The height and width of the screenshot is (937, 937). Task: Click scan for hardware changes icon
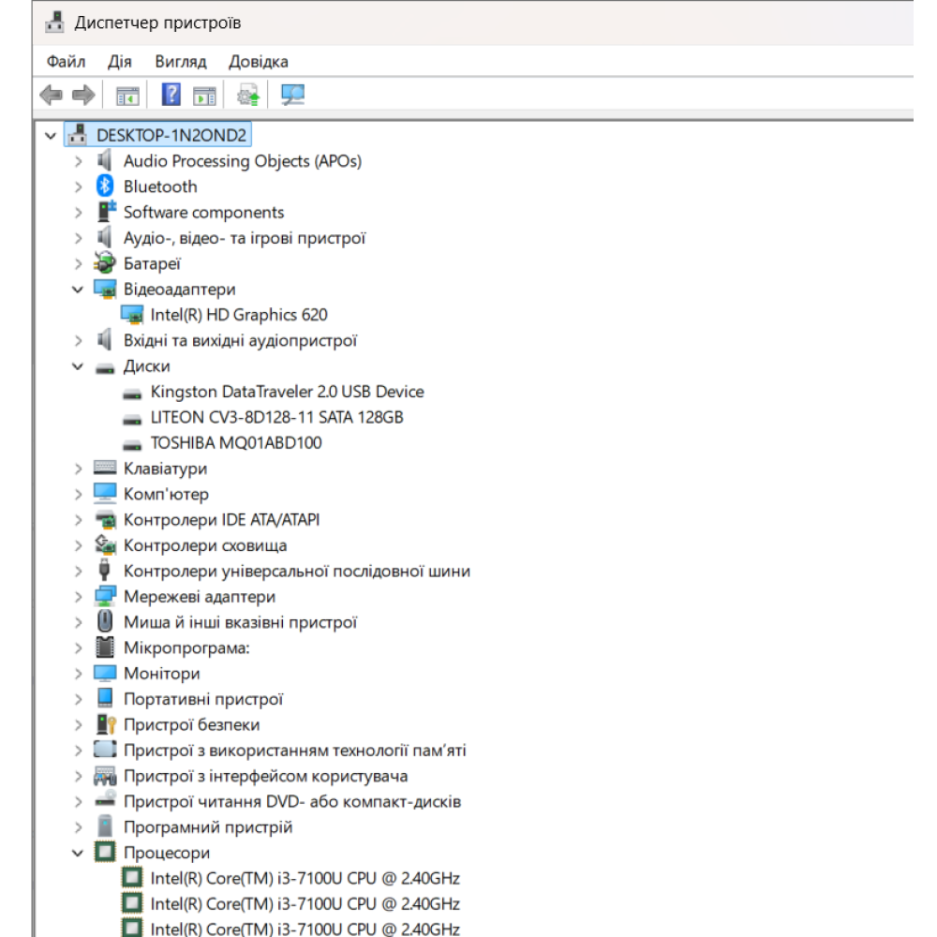click(293, 95)
